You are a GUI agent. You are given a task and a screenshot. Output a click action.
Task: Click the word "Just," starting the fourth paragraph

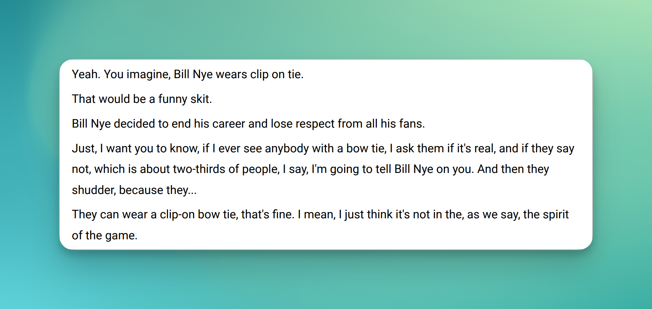point(85,149)
